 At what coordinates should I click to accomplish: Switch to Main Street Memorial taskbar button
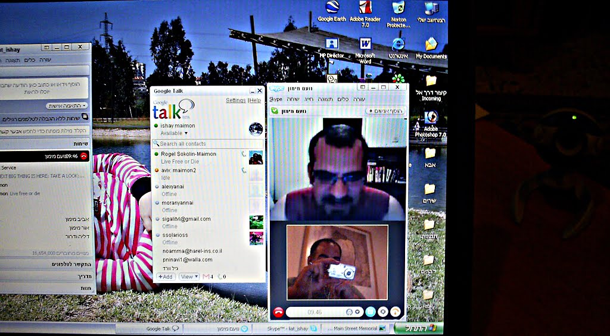tap(354, 329)
